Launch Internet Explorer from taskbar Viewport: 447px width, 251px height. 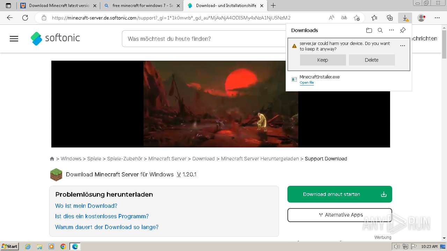click(x=28, y=246)
